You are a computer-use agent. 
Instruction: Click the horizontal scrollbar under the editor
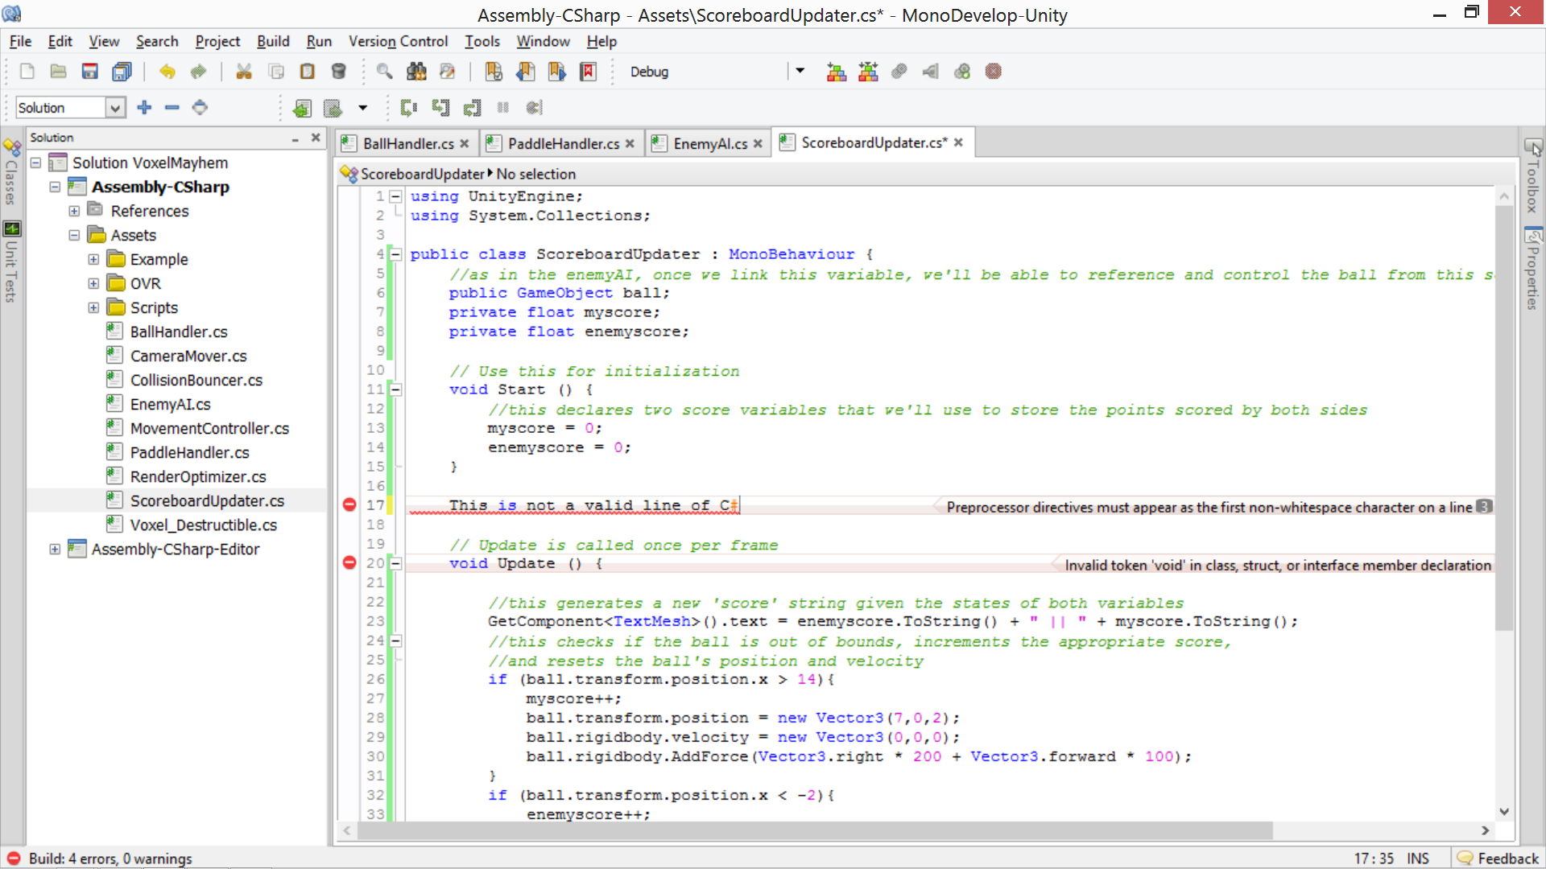coord(813,830)
